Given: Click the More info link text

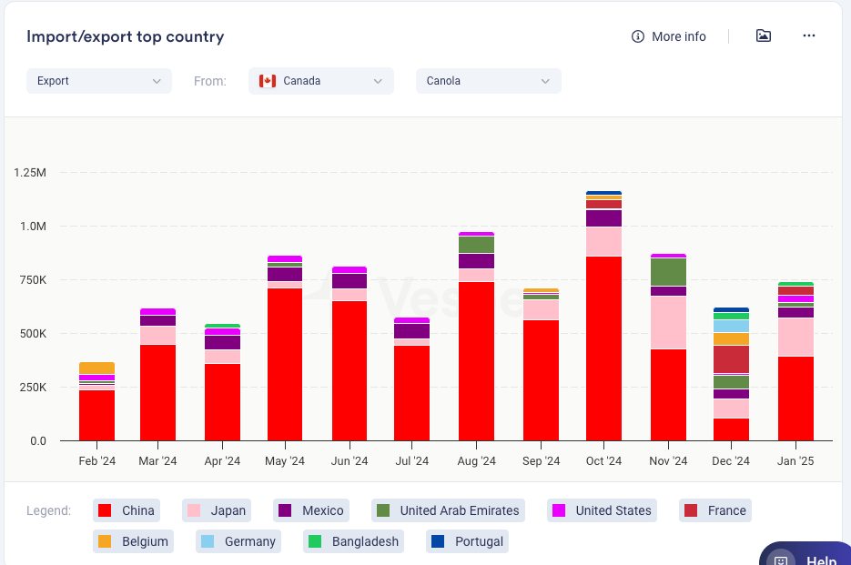Looking at the screenshot, I should (679, 36).
